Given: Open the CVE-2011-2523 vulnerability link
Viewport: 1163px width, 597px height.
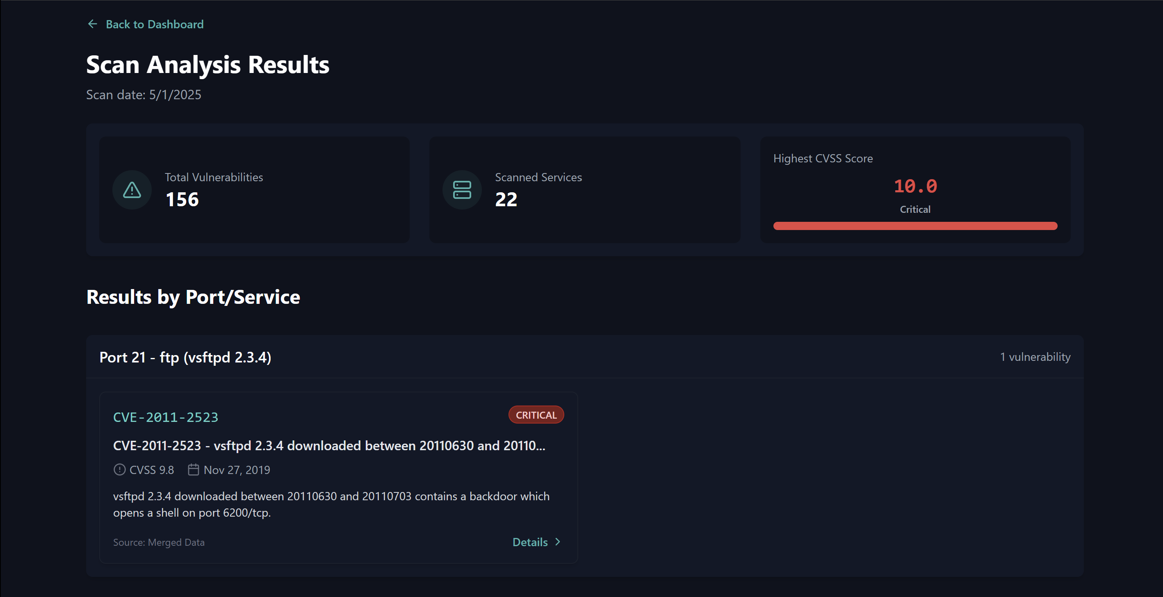Looking at the screenshot, I should 165,417.
